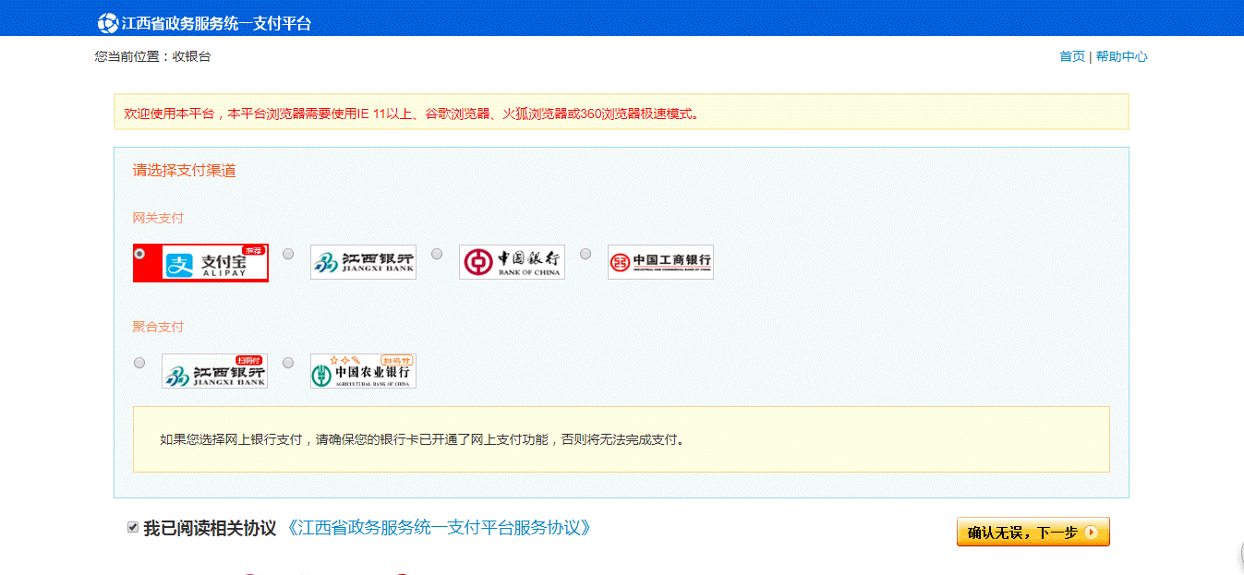Click the platform logo icon in header

108,23
